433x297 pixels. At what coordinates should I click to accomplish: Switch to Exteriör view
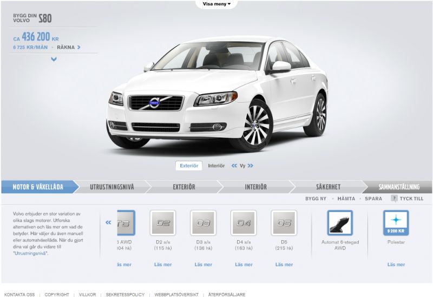pyautogui.click(x=189, y=166)
